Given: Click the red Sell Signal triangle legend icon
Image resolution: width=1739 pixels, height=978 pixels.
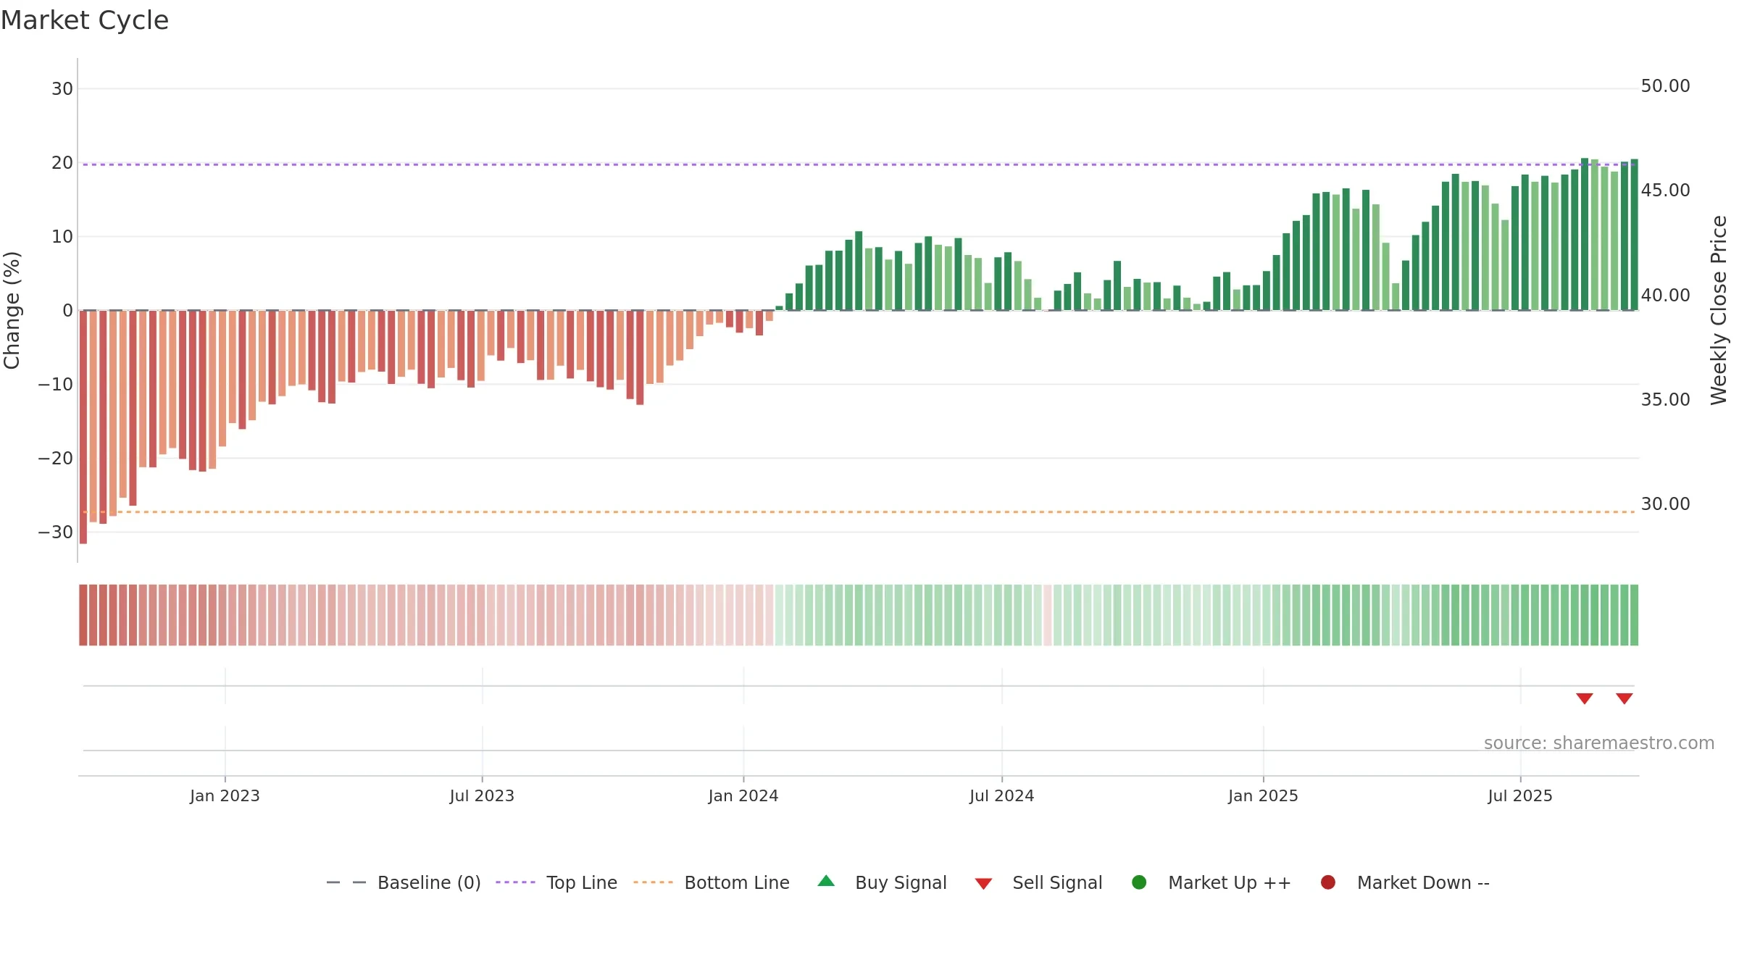Looking at the screenshot, I should (983, 884).
